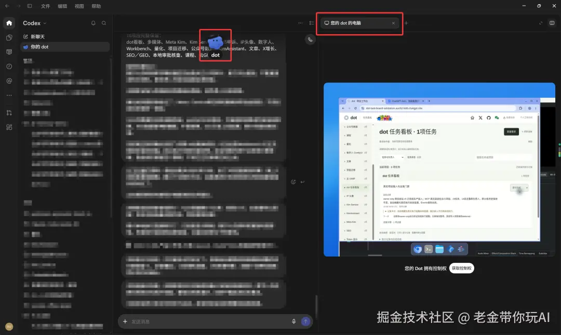561x335 pixels.
Task: Add an attachment with the plus in the message box
Action: click(125, 321)
